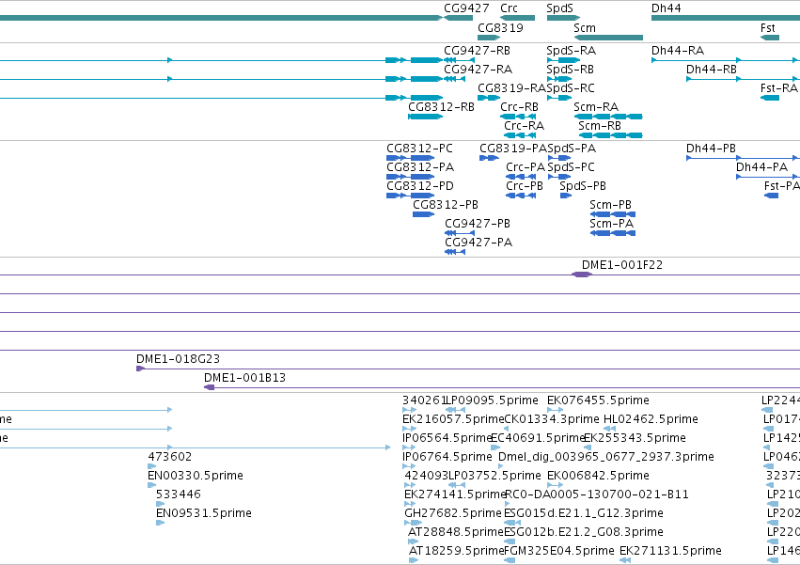Select protein label SpdS-PB

tap(583, 186)
